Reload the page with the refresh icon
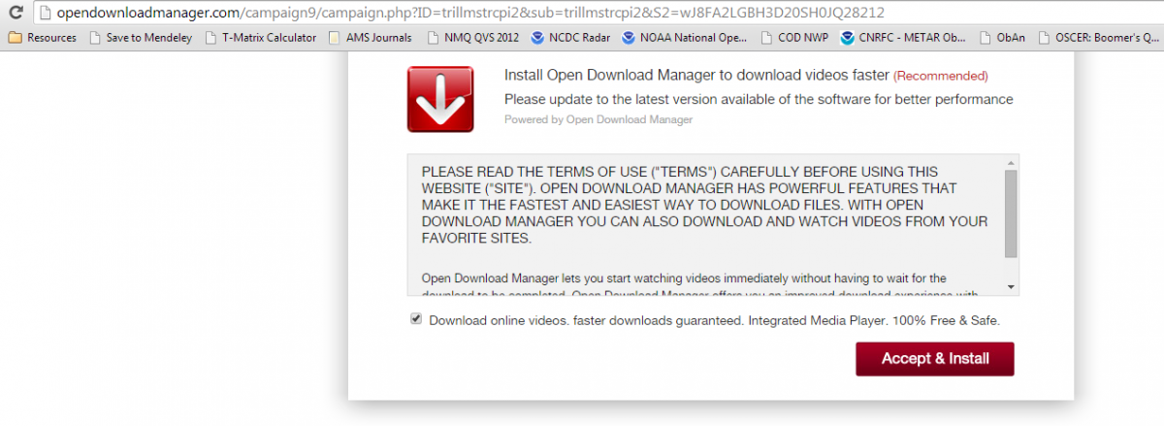1164x426 pixels. click(x=14, y=14)
